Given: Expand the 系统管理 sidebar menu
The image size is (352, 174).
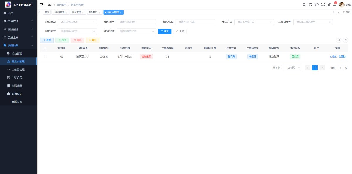Looking at the screenshot, I should pos(18,21).
